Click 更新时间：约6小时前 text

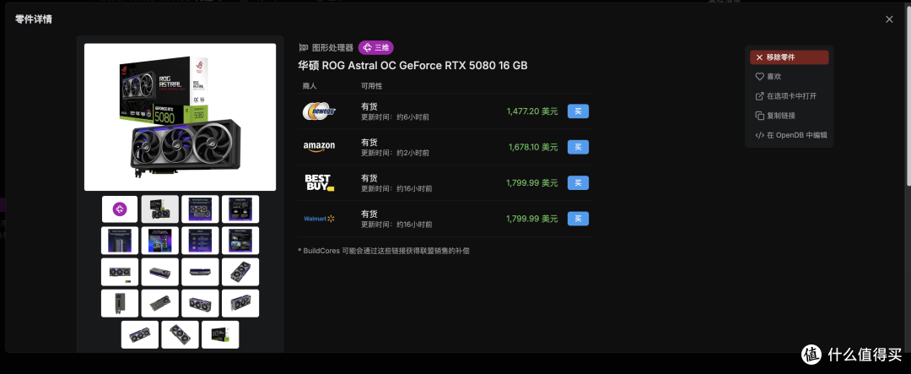[x=395, y=117]
